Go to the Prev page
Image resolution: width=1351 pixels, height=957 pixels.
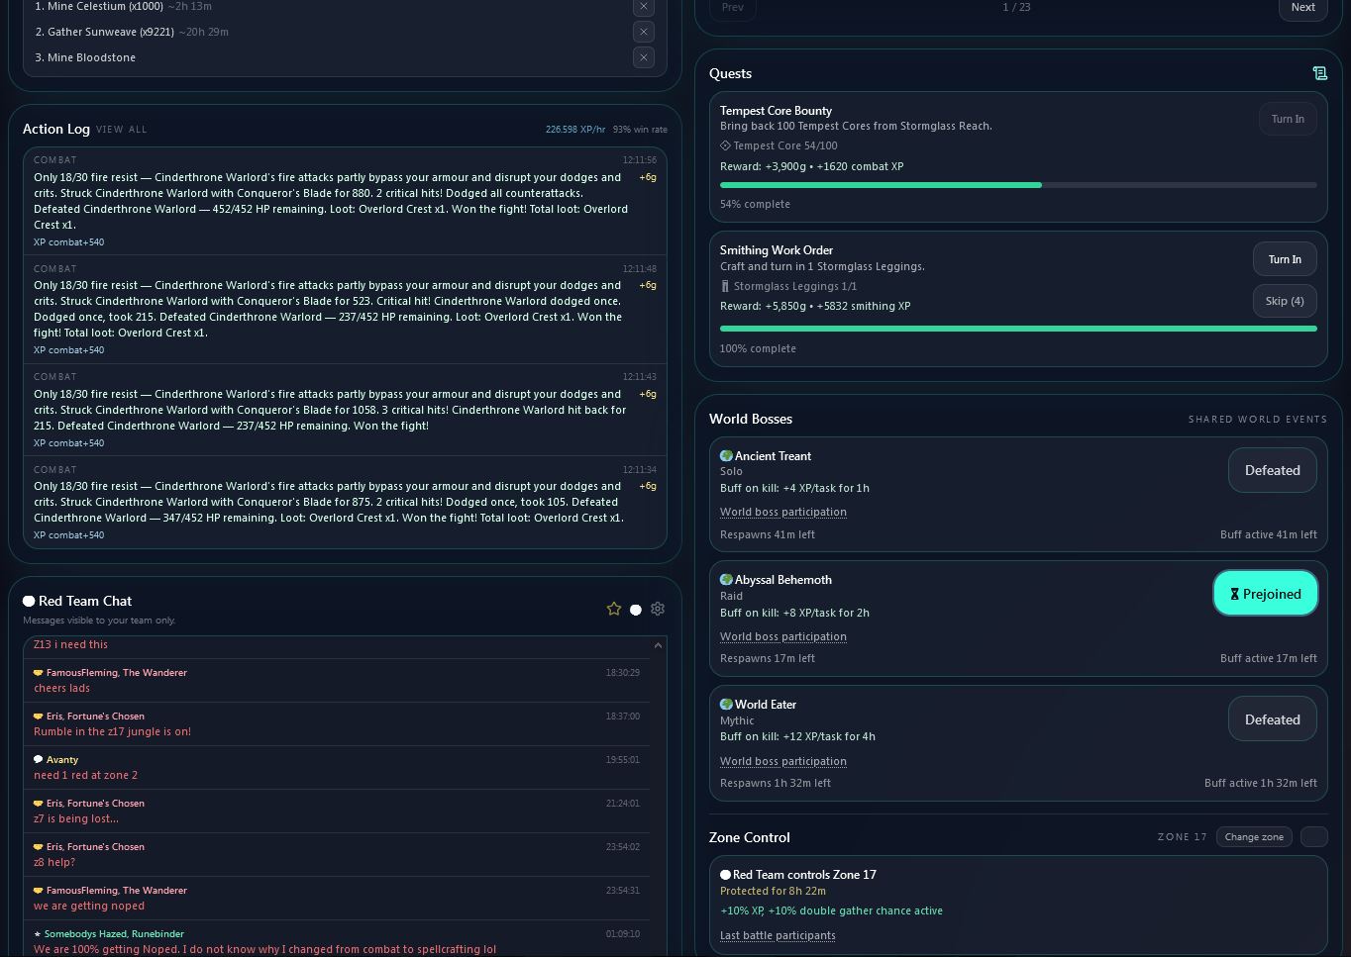click(733, 8)
